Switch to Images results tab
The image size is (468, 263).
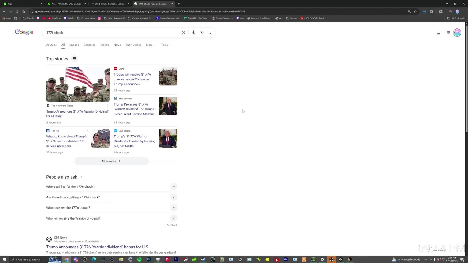pyautogui.click(x=74, y=45)
